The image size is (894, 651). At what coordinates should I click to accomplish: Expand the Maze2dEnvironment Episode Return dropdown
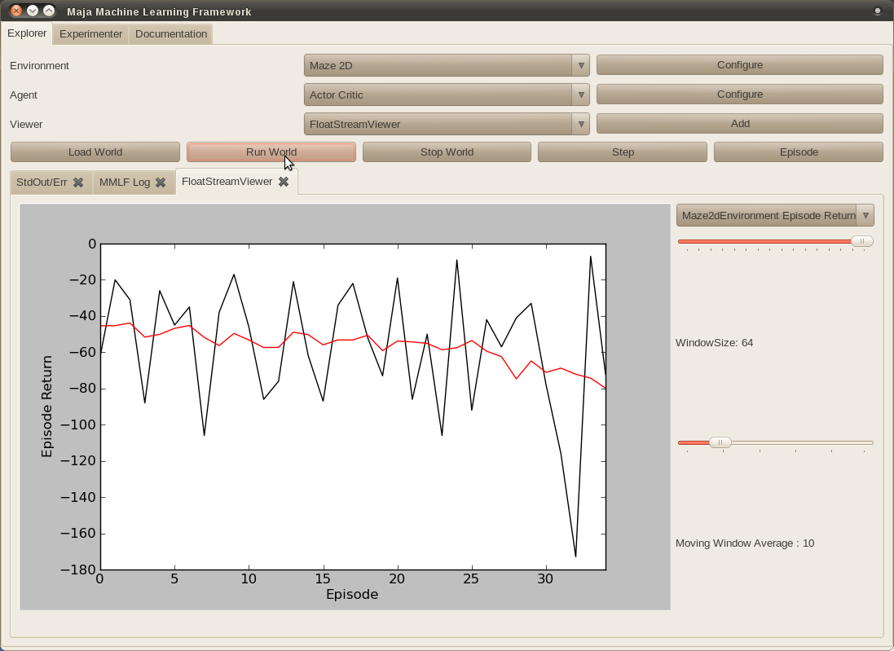pos(774,215)
